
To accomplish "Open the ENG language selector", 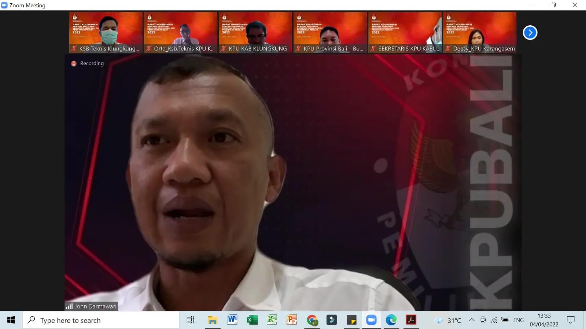I will tap(518, 320).
